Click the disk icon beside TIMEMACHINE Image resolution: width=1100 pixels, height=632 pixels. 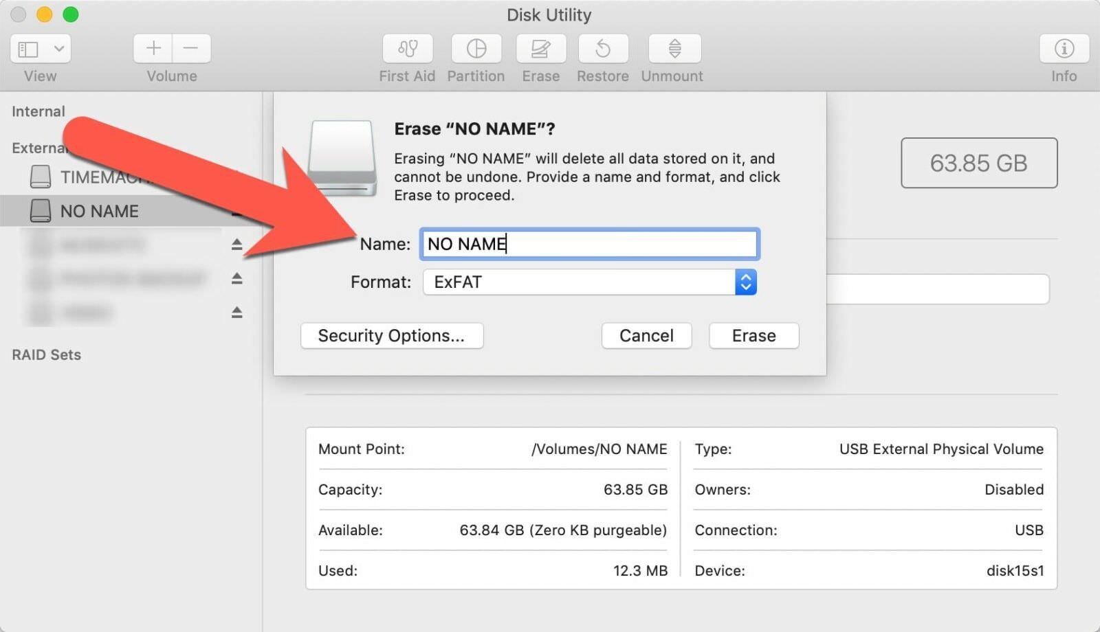(x=40, y=177)
